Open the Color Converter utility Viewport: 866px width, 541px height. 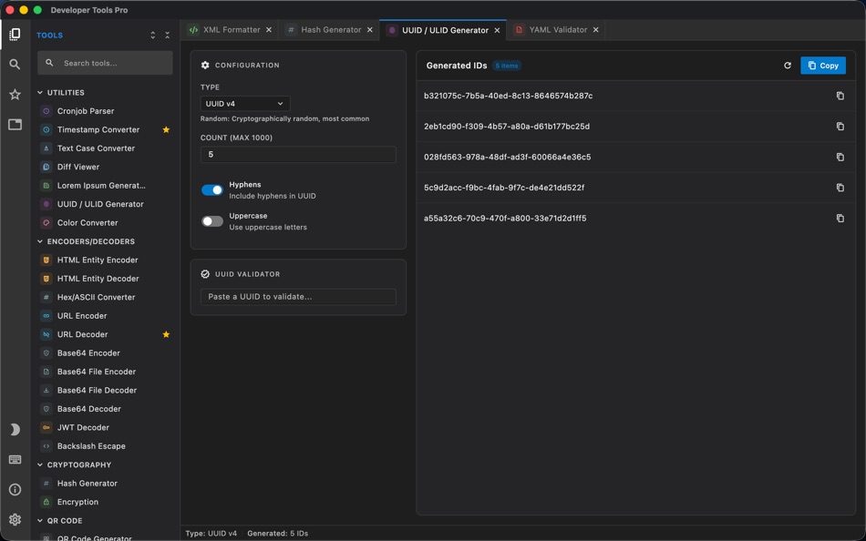(86, 222)
